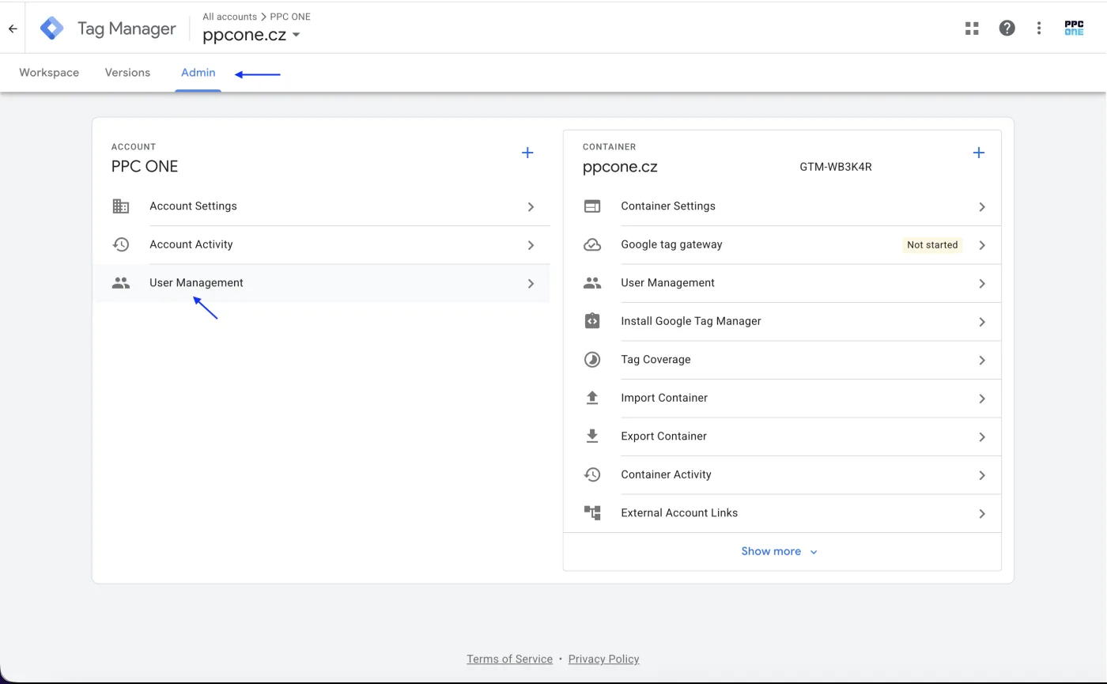Click the back arrow in the header
This screenshot has width=1107, height=684.
pyautogui.click(x=13, y=28)
